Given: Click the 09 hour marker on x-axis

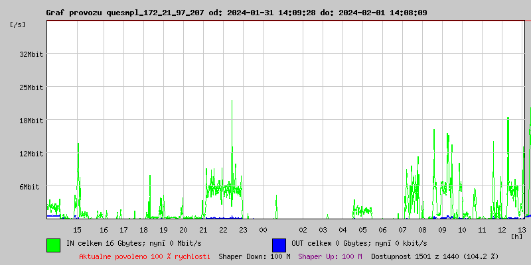Looking at the screenshot, I should (443, 230).
